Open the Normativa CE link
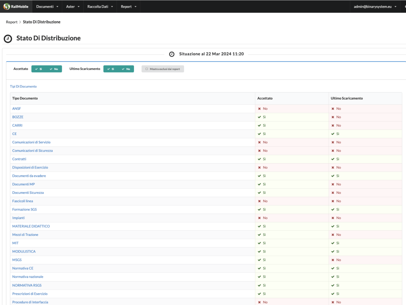 23,268
